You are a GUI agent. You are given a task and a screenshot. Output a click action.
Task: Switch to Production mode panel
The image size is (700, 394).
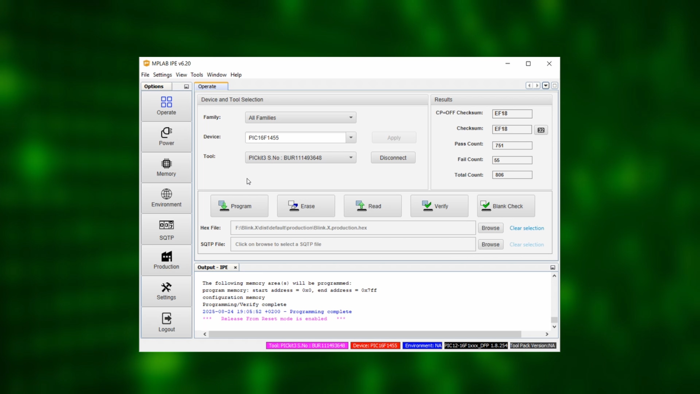[166, 260]
